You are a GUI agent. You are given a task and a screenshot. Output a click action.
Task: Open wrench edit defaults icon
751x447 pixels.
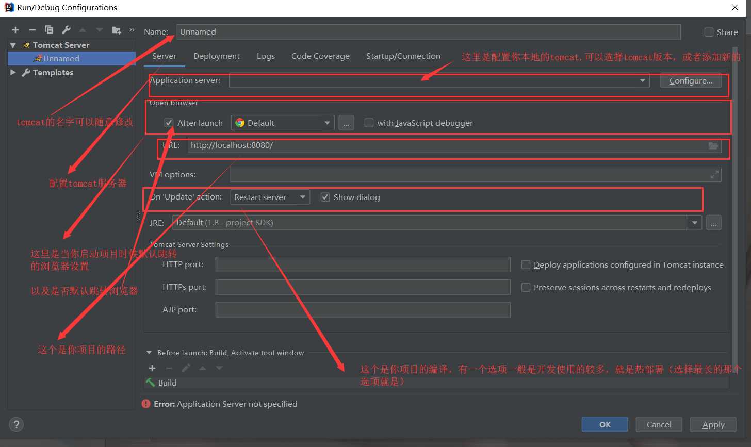click(66, 30)
